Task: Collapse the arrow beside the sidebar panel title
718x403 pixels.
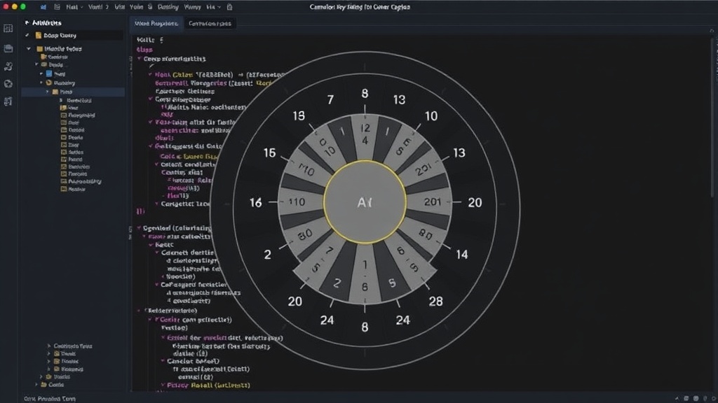Action: click(x=27, y=22)
